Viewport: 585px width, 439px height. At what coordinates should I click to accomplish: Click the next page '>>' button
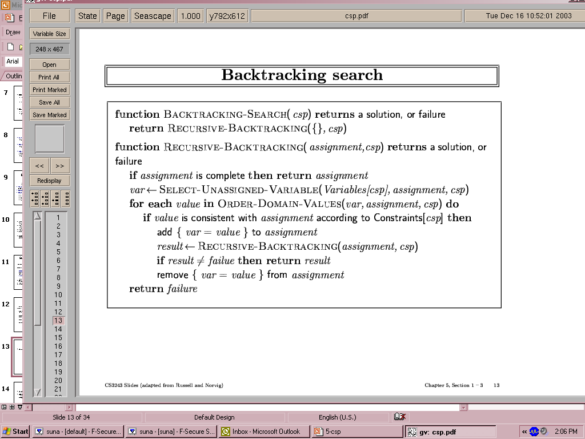pos(60,166)
